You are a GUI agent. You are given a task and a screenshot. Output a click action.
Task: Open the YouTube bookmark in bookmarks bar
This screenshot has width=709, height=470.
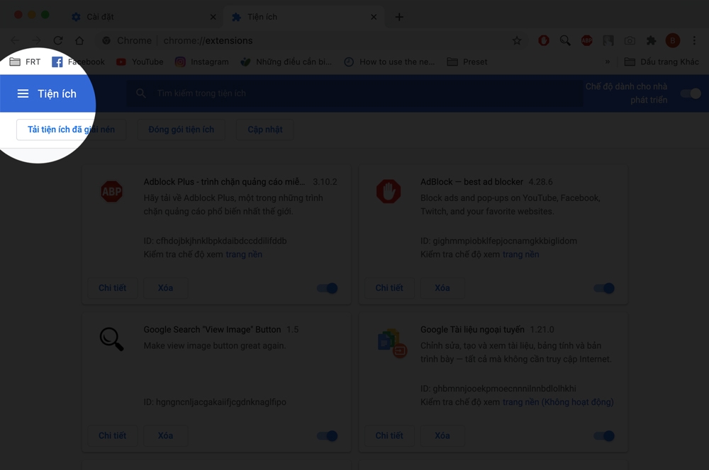click(x=140, y=62)
